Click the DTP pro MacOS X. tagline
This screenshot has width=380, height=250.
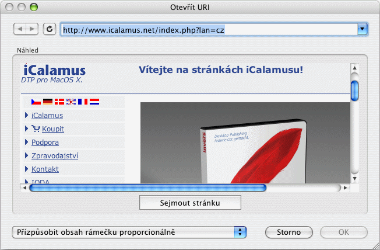click(52, 80)
